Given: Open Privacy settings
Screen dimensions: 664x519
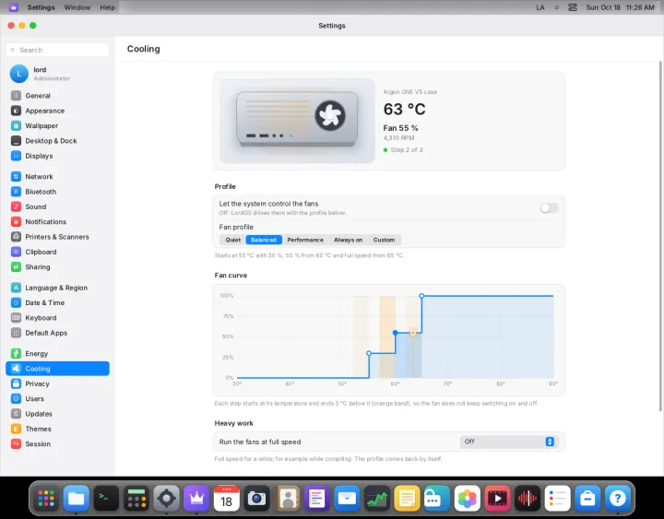Looking at the screenshot, I should pyautogui.click(x=57, y=383).
